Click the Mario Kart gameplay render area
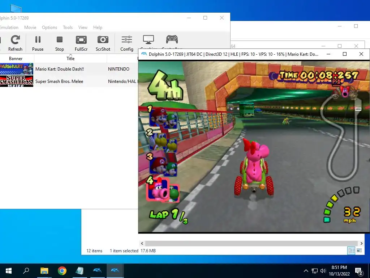 tap(254, 147)
